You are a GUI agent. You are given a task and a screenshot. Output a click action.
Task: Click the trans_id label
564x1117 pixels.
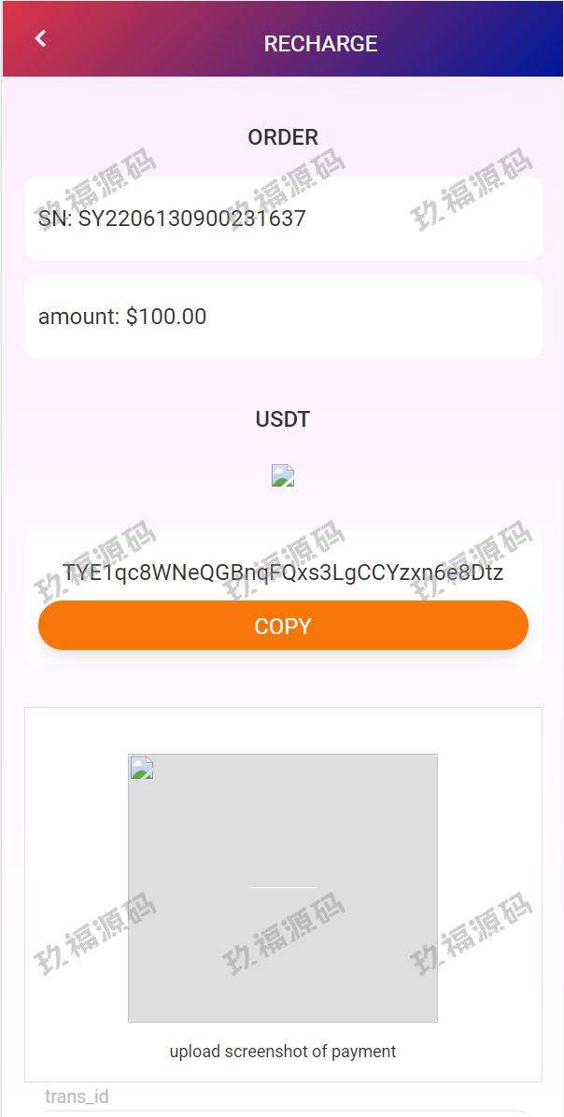(x=77, y=1096)
